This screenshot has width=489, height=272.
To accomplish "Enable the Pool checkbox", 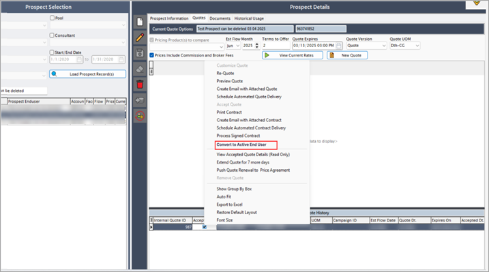I will click(52, 18).
